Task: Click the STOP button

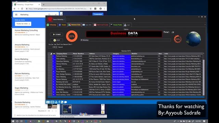Action: pyautogui.click(x=56, y=40)
